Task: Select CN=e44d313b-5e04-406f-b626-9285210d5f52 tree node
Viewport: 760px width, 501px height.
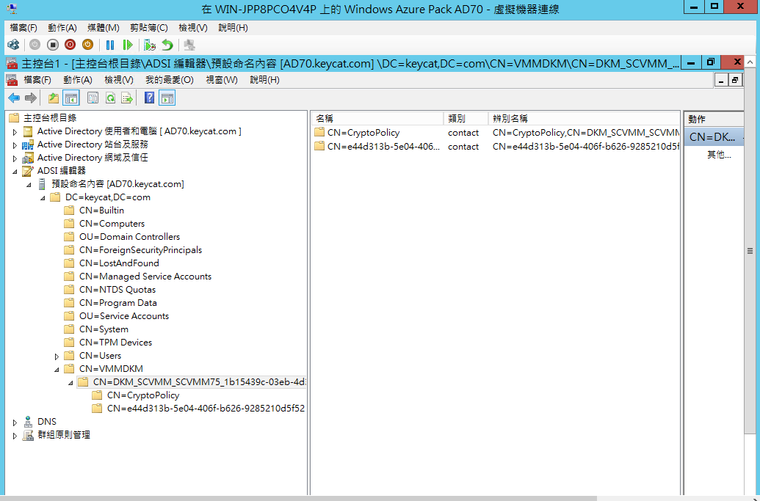Action: pos(206,409)
